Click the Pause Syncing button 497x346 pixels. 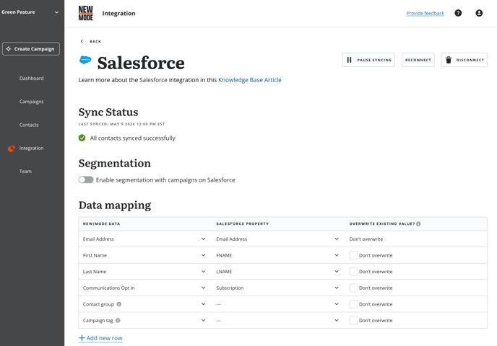coord(368,60)
